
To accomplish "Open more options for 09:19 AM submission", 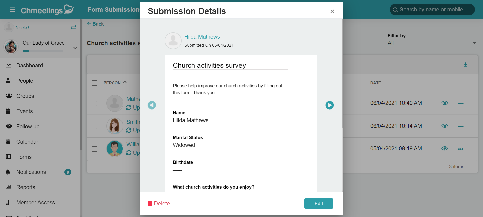I will pos(461,149).
